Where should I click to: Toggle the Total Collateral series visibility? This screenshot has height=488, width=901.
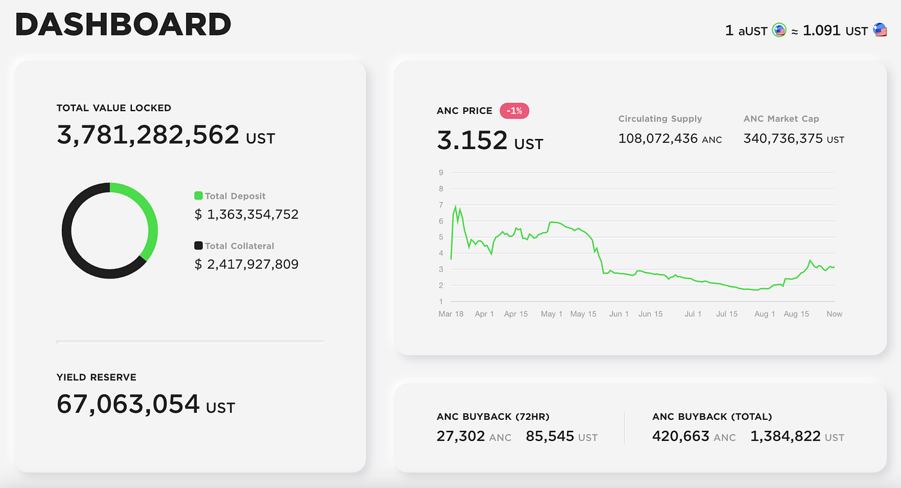pyautogui.click(x=200, y=246)
